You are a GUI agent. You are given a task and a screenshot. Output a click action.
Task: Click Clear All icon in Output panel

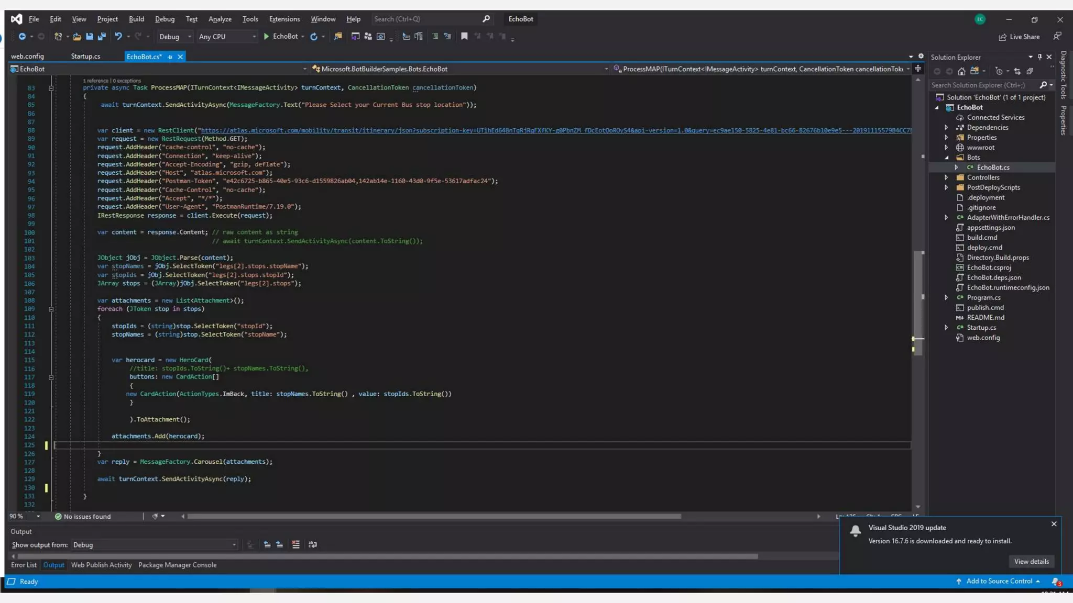click(295, 545)
